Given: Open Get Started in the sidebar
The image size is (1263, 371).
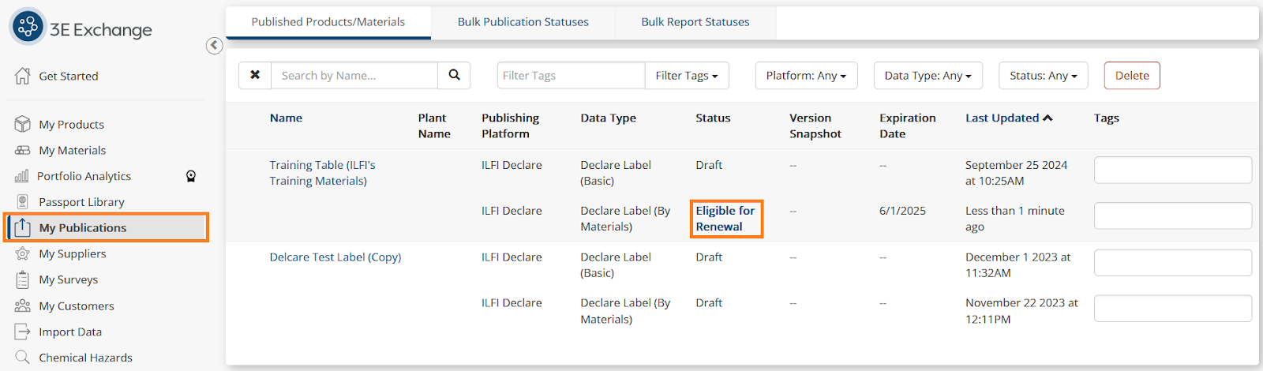Looking at the screenshot, I should [69, 76].
